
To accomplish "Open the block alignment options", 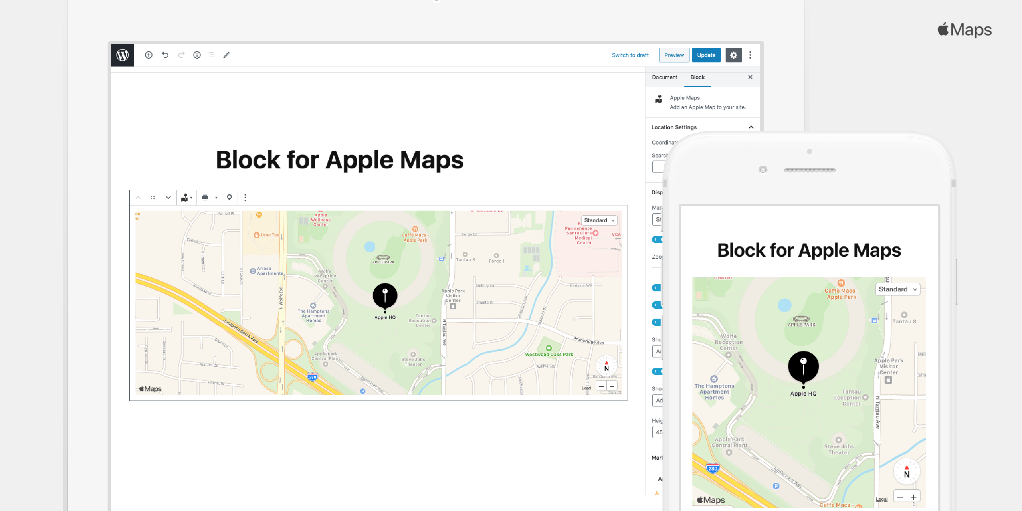I will (x=210, y=198).
